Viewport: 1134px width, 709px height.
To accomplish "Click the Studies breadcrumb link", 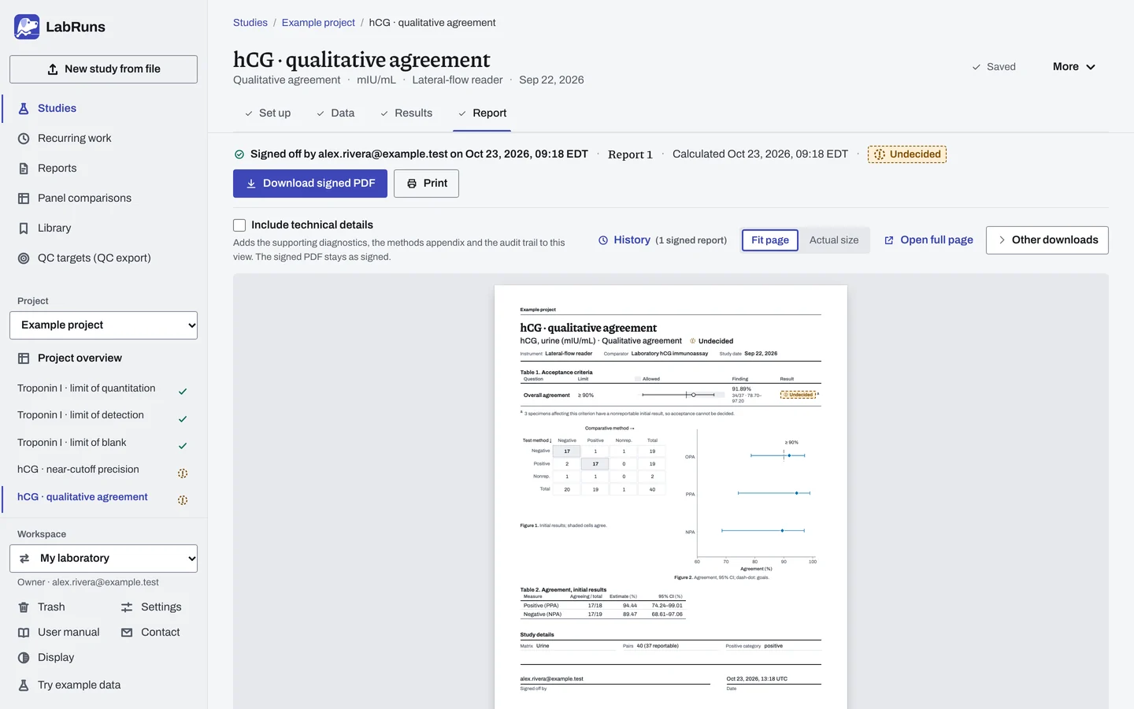I will tap(250, 23).
